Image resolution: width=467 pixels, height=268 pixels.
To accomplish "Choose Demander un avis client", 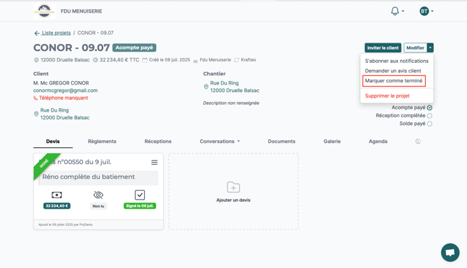I will [x=393, y=70].
